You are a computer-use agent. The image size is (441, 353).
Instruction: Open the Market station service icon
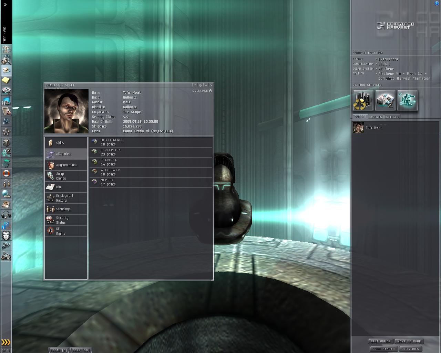pyautogui.click(x=385, y=101)
